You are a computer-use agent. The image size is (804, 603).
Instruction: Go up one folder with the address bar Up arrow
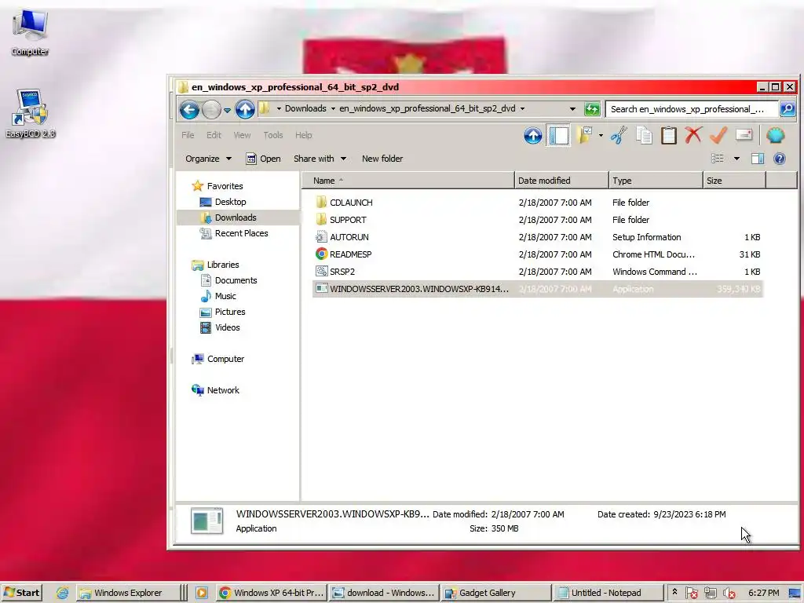coord(245,109)
